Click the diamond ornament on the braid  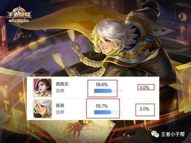[x=76, y=48]
